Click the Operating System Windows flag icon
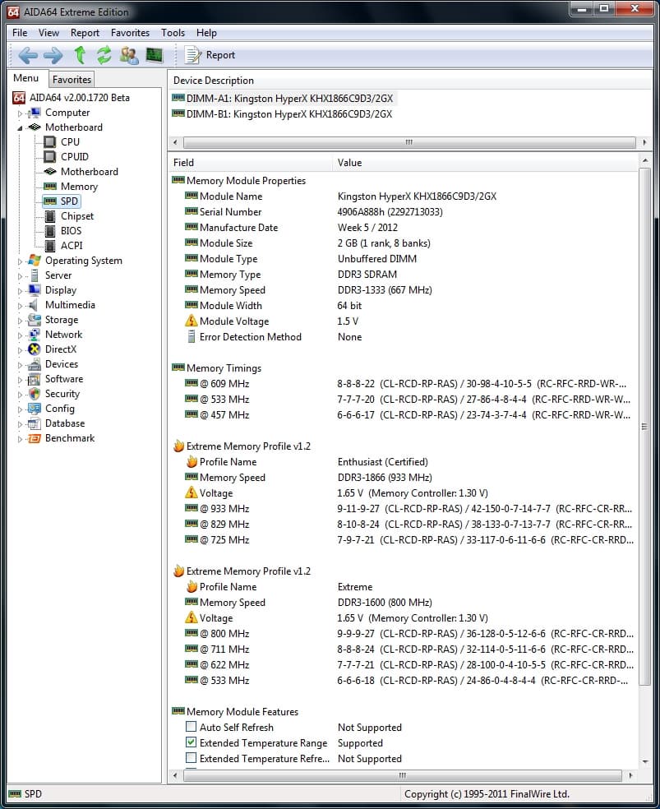660x809 pixels. coord(35,260)
